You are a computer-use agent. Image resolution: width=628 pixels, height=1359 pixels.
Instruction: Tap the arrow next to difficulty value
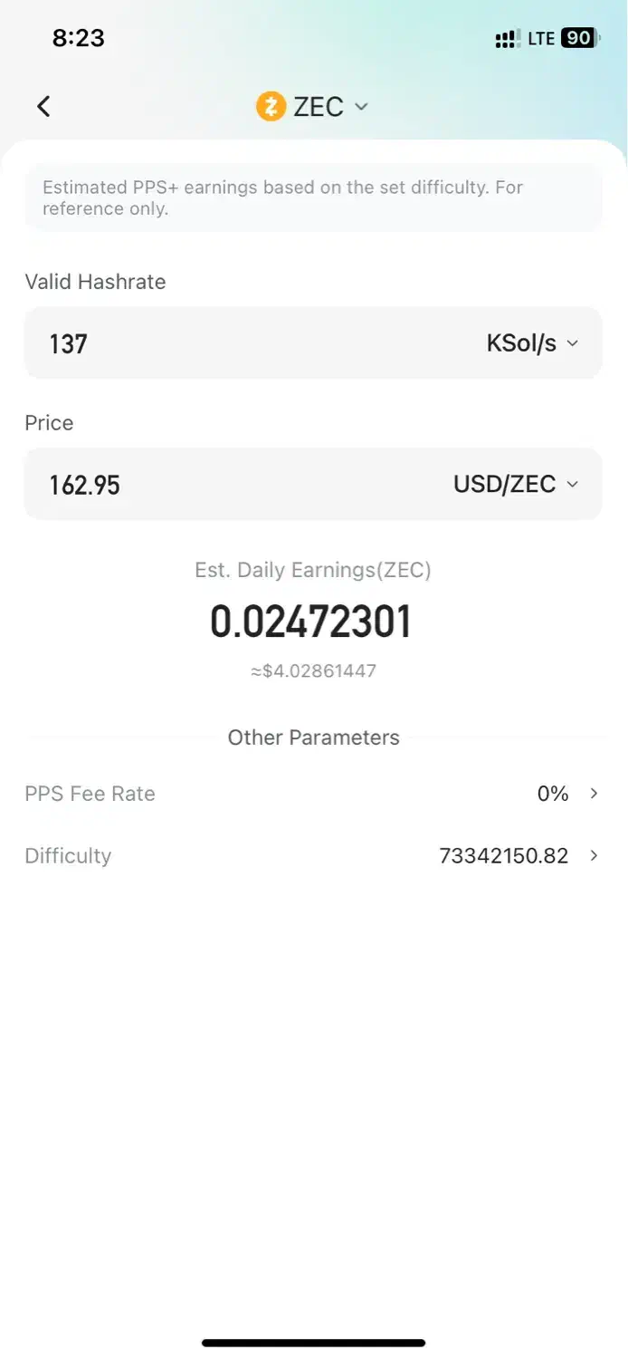click(x=594, y=855)
